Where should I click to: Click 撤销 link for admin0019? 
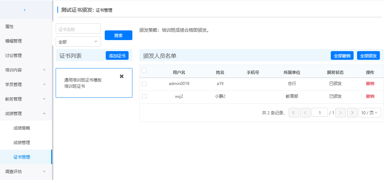370,84
